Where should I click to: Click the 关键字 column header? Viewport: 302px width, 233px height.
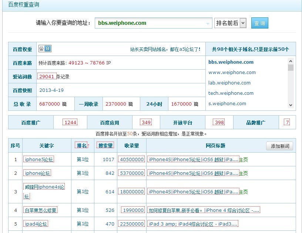point(46,146)
